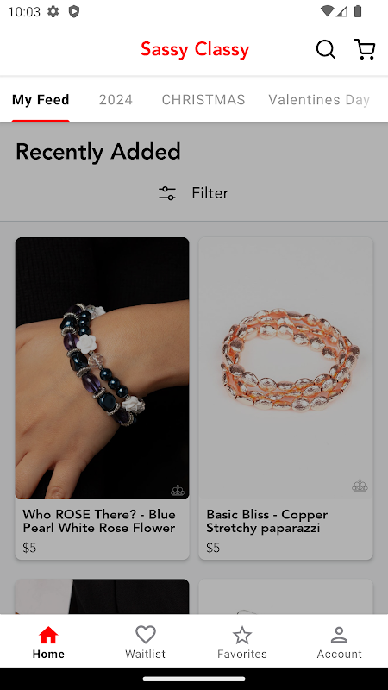Tap the settings gear in status bar

[53, 11]
